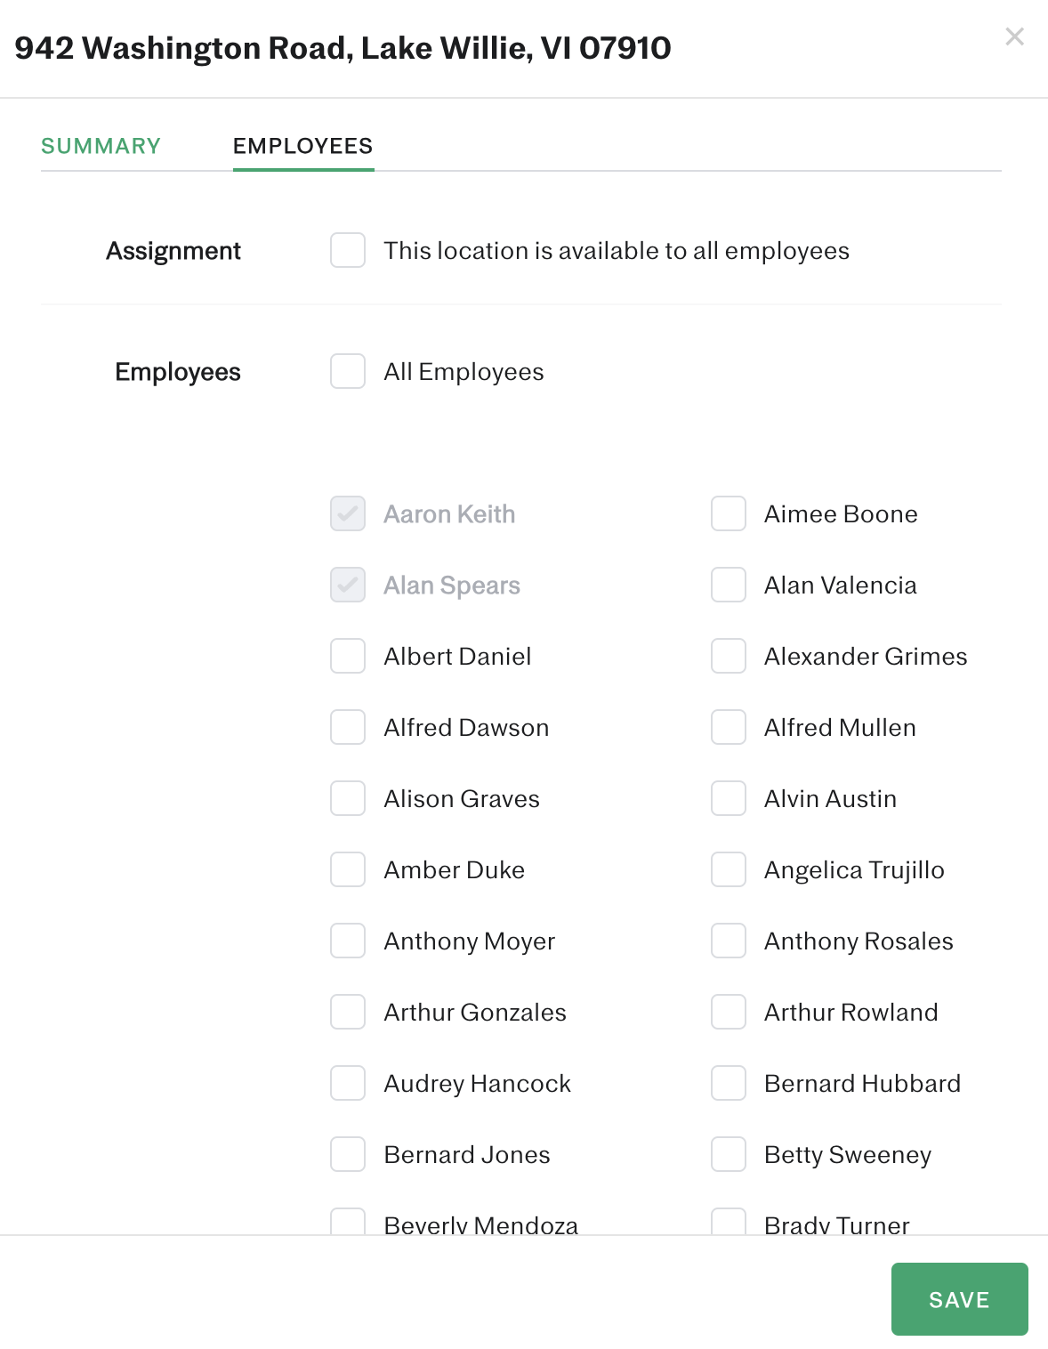Select employee Alfred Dawson
The height and width of the screenshot is (1349, 1048).
348,727
